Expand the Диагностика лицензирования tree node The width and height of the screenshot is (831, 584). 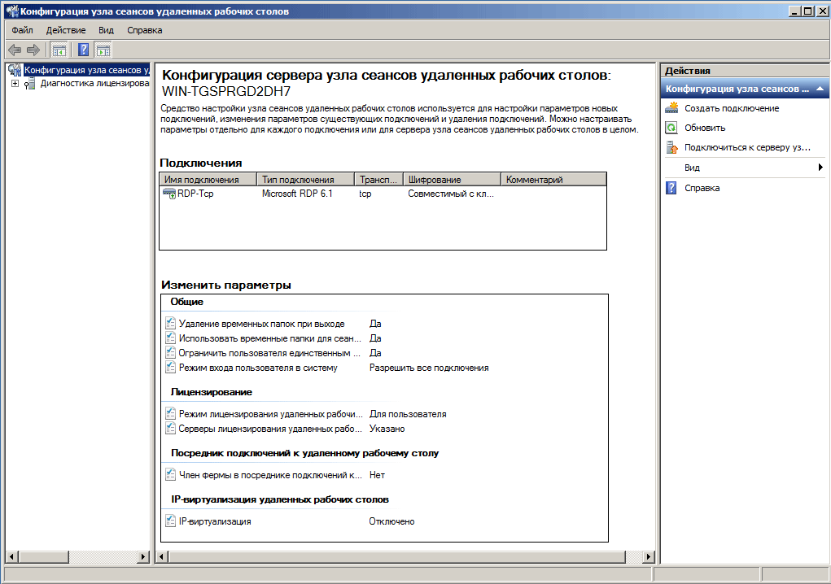(15, 83)
